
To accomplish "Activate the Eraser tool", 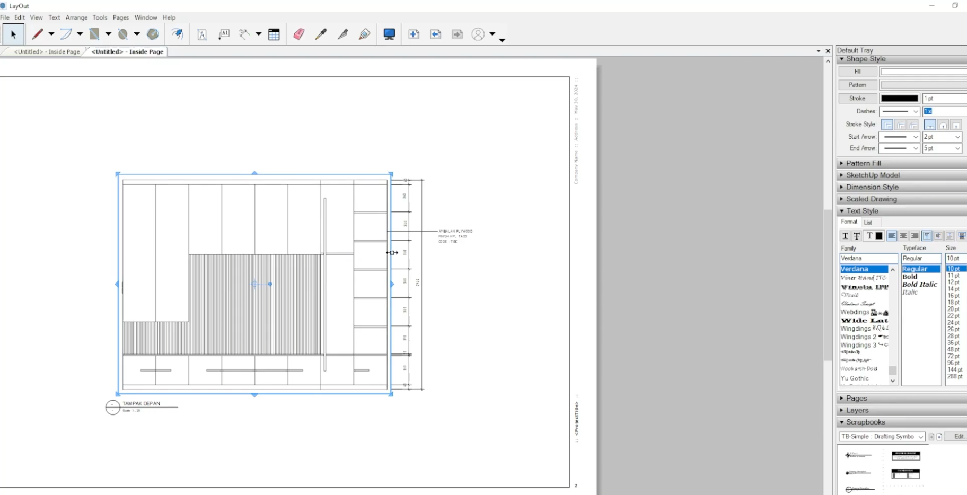I will [298, 34].
